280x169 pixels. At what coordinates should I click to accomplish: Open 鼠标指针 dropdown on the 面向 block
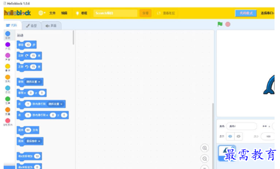(x=34, y=141)
